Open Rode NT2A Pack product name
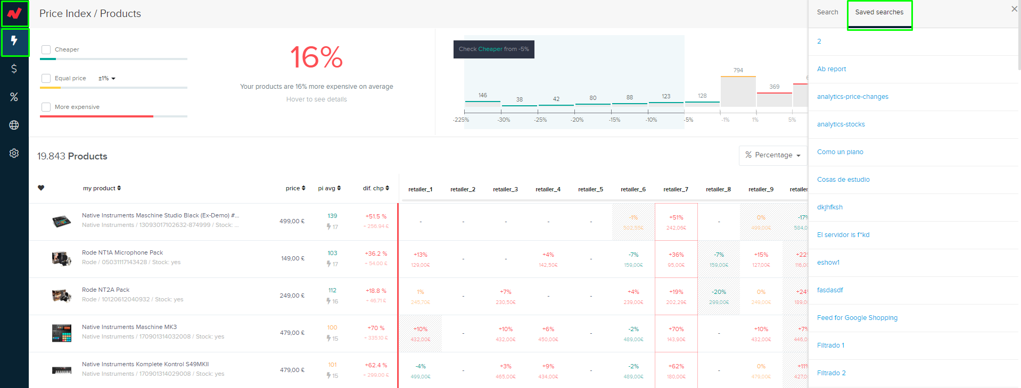1021x388 pixels. (105, 290)
